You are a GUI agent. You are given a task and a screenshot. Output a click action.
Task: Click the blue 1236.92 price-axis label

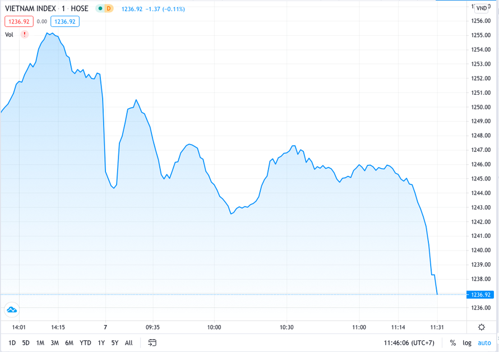pos(480,294)
